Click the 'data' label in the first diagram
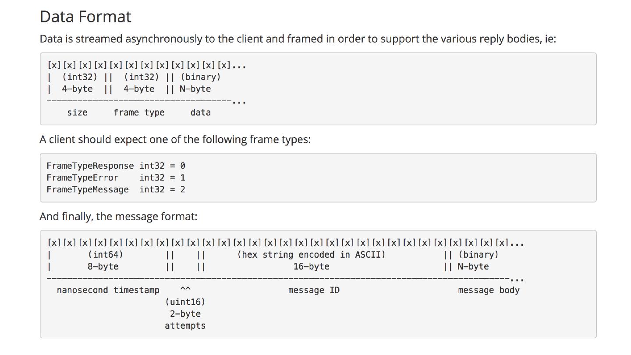 point(200,113)
